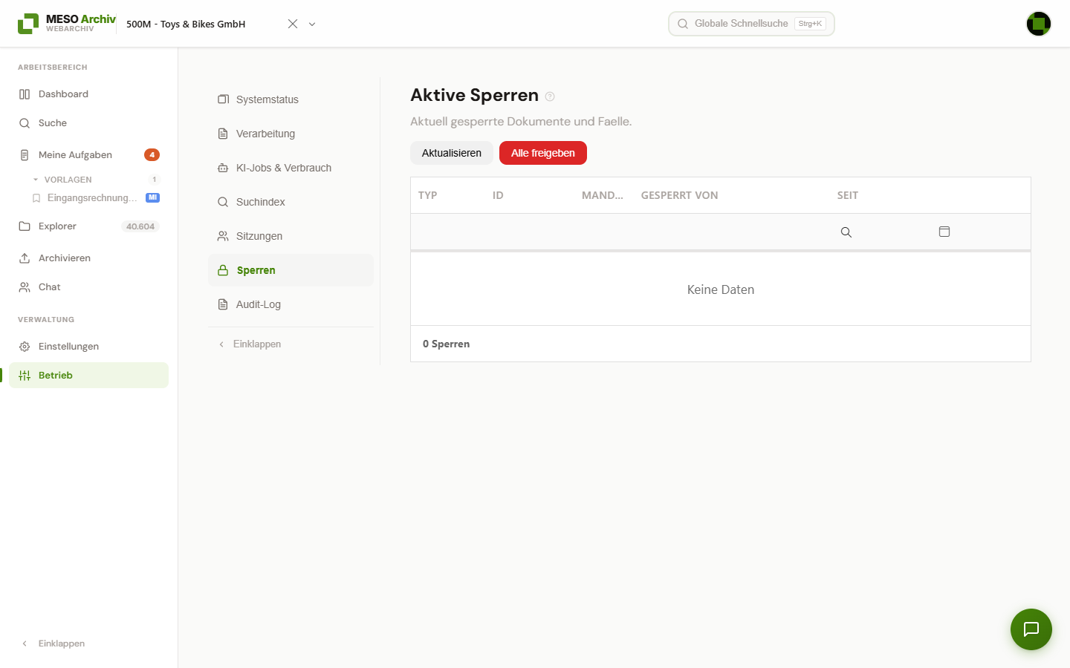1070x668 pixels.
Task: Open Dashboard in the sidebar
Action: click(89, 94)
